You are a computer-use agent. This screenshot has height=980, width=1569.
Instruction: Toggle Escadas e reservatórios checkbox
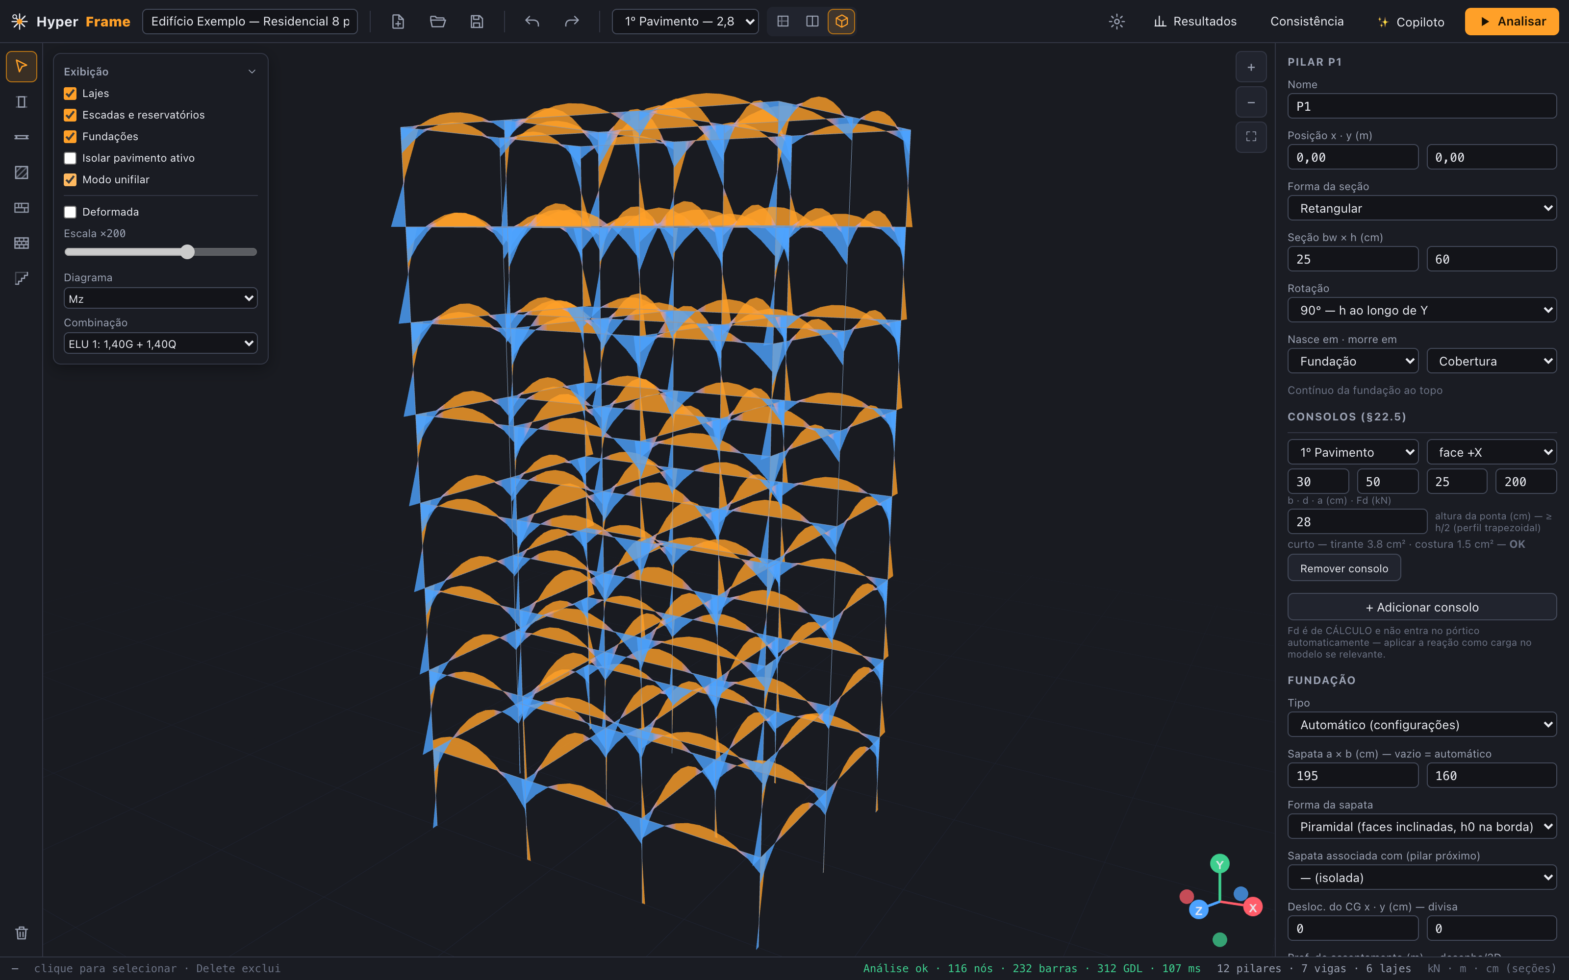[x=70, y=115]
